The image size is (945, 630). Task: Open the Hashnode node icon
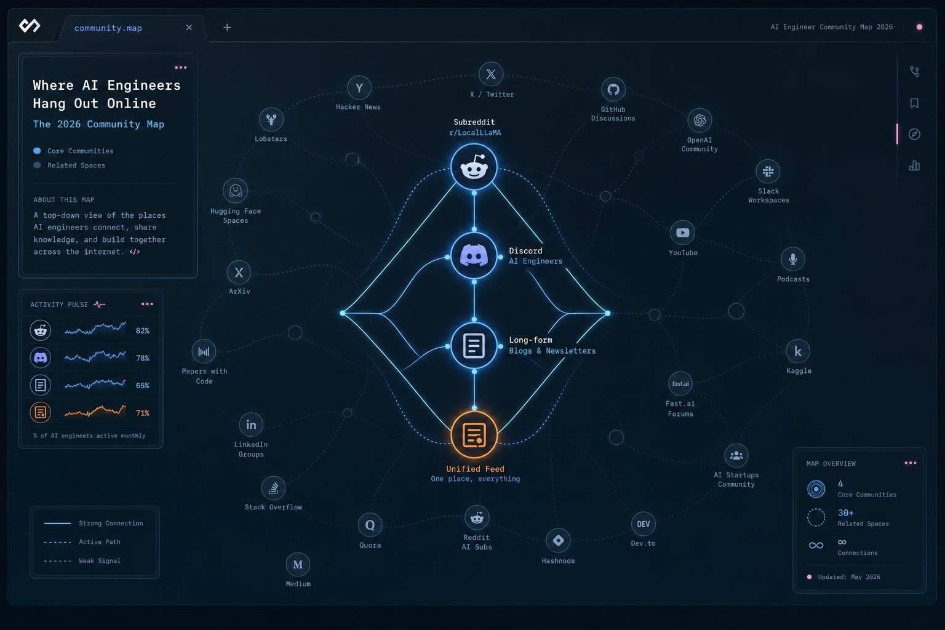[558, 541]
